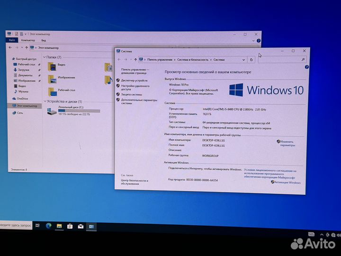Open Mail app from taskbar
The height and width of the screenshot is (256, 341).
pos(81,227)
